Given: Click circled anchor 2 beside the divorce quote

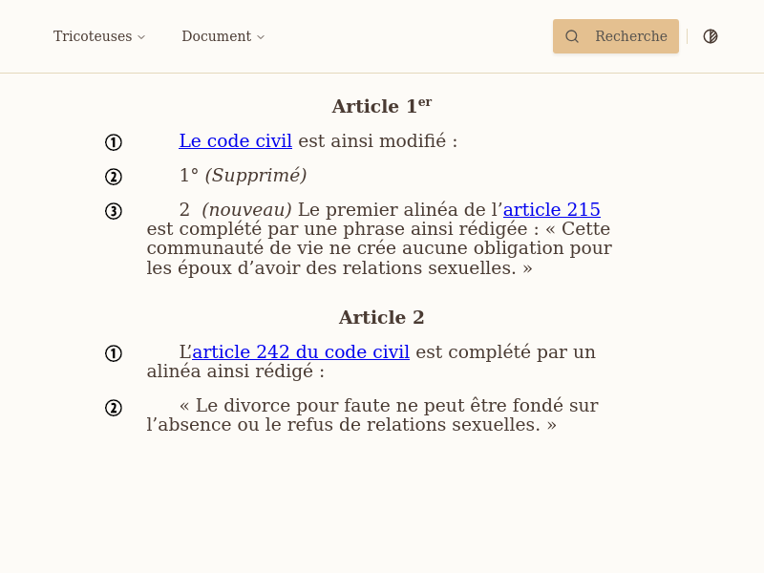Looking at the screenshot, I should click(113, 408).
